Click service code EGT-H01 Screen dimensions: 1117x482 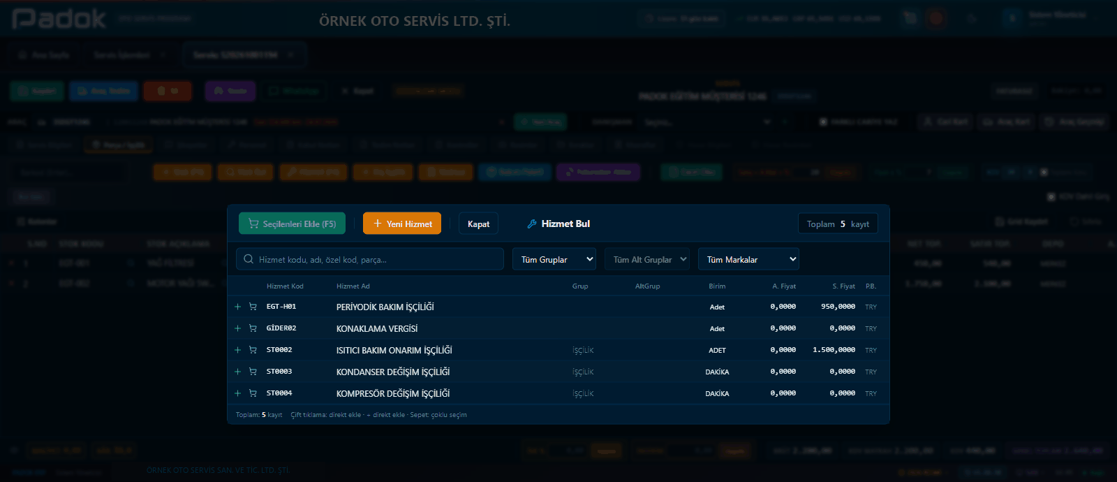[281, 307]
